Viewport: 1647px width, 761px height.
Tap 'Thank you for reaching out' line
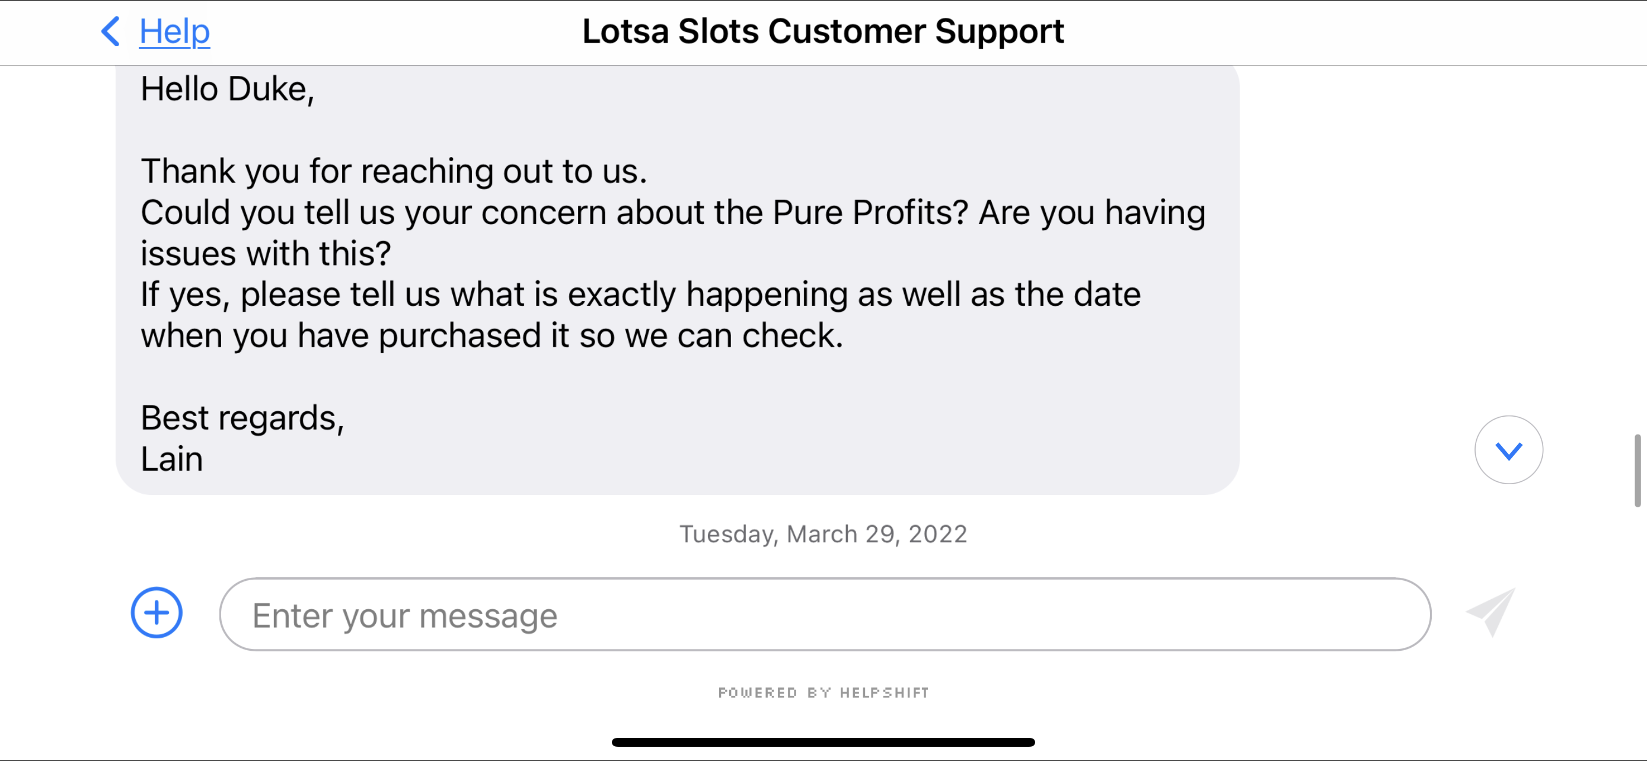point(394,171)
